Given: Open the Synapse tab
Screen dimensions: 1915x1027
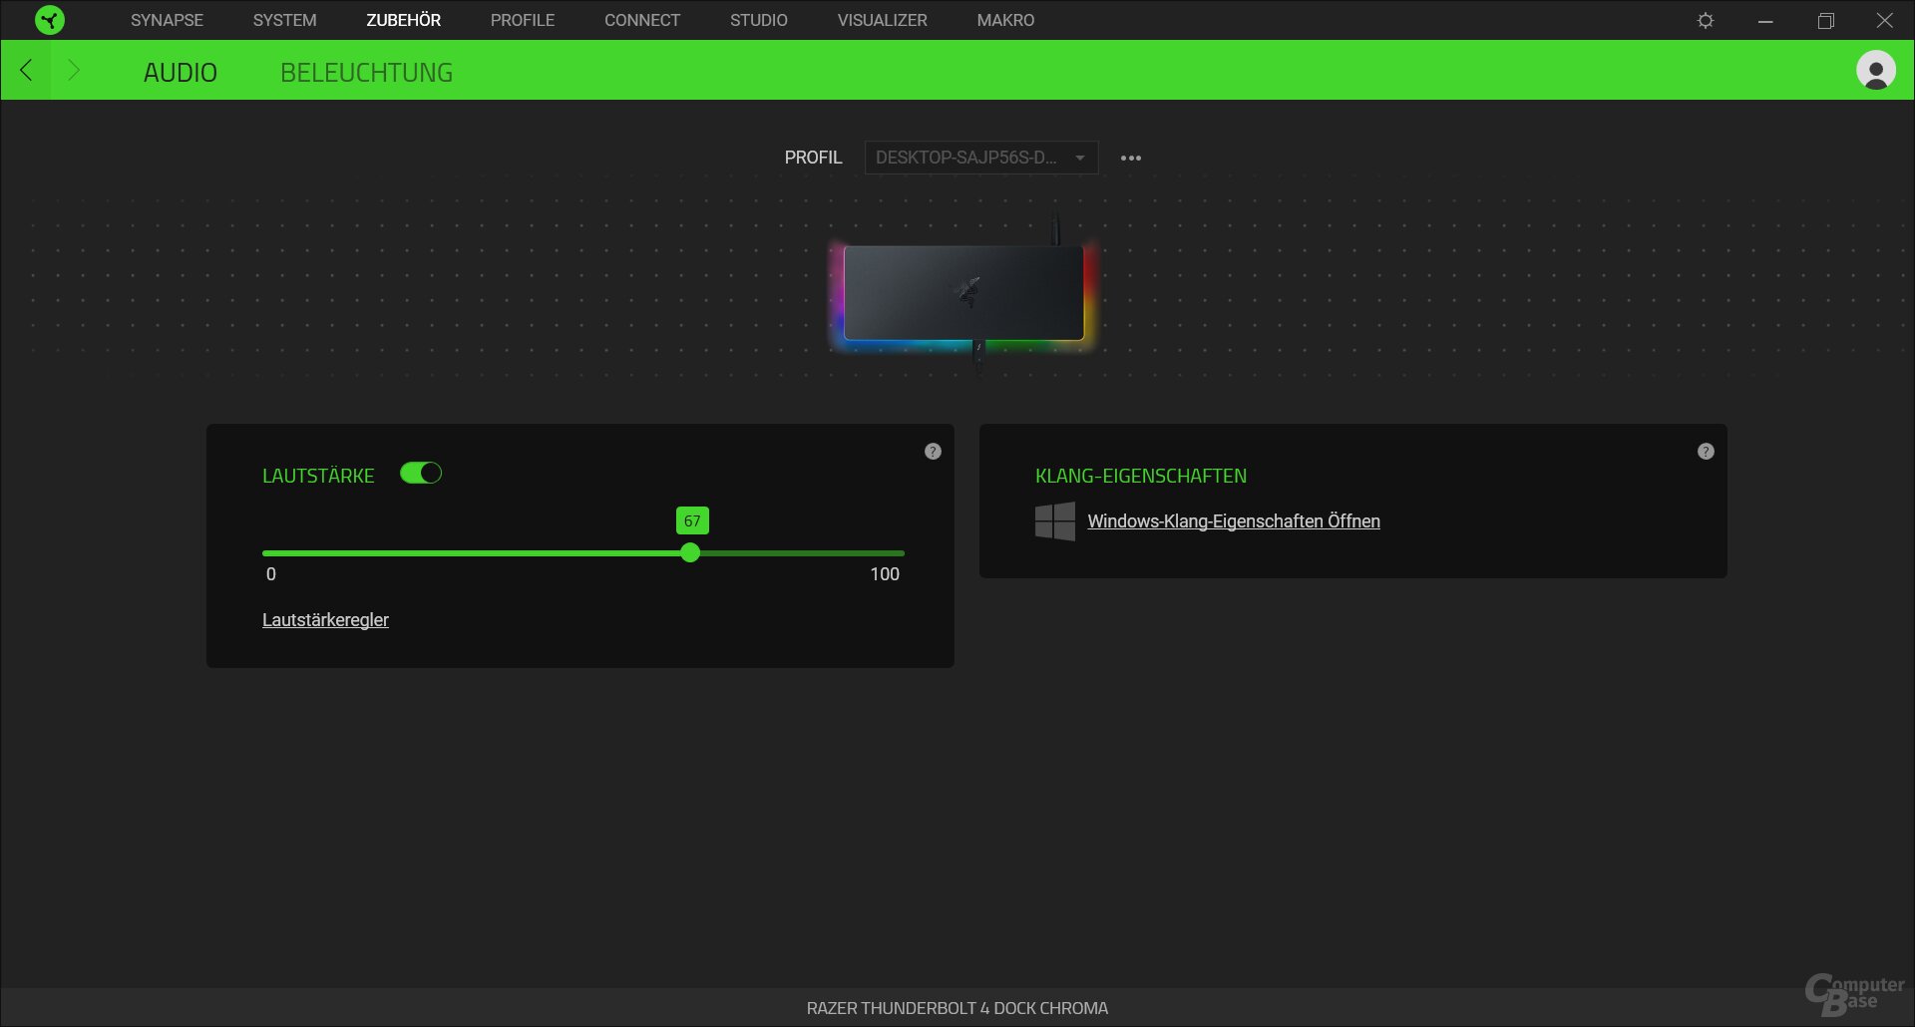Looking at the screenshot, I should [167, 20].
